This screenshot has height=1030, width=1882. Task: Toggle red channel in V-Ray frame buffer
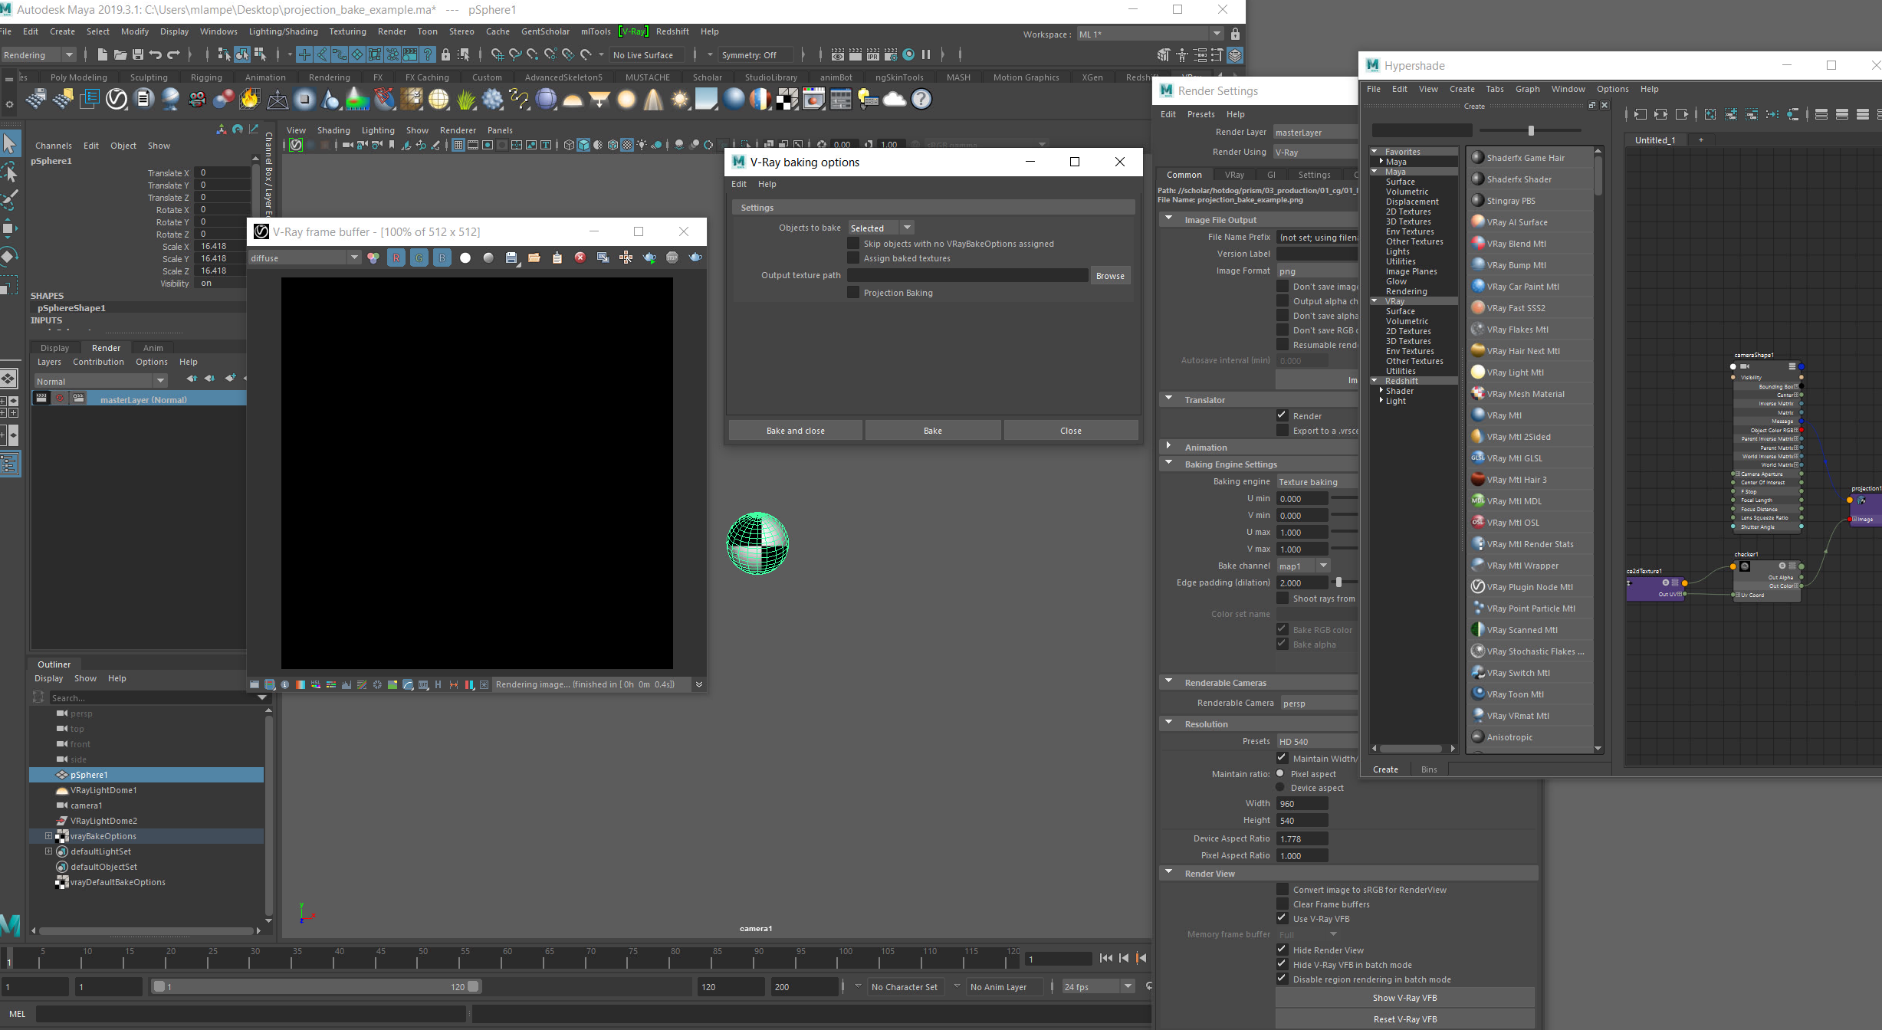pyautogui.click(x=396, y=258)
